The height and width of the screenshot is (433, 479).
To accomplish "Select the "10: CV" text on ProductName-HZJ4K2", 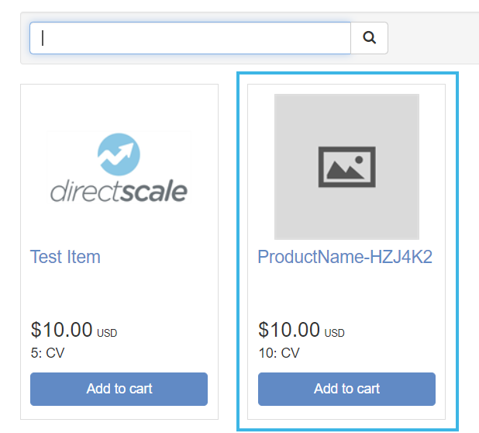I will [278, 353].
